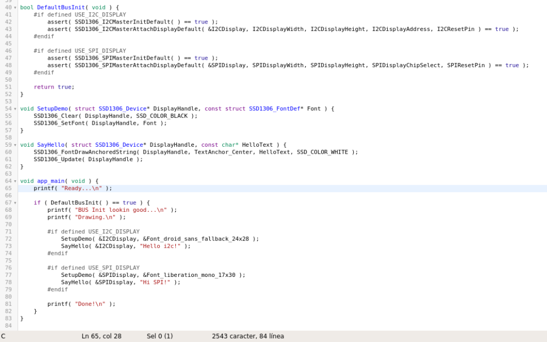Click the I2CDisplayWidth argument
547x342 pixels.
point(278,29)
